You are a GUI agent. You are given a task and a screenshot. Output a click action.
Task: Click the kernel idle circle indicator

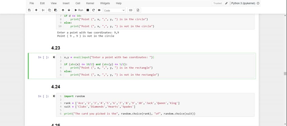pos(258,3)
